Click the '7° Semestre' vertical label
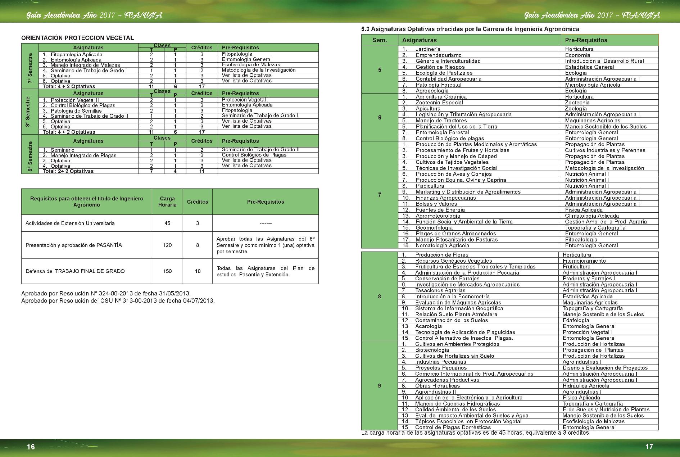The width and height of the screenshot is (680, 457). 30,68
